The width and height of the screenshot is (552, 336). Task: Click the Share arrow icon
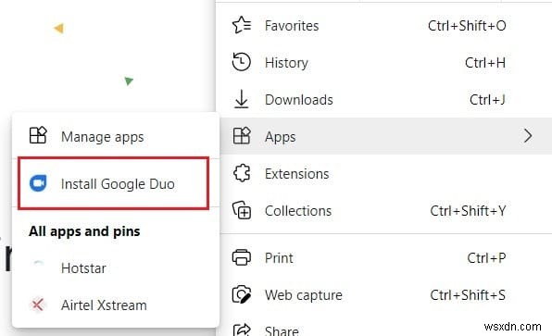[x=242, y=330]
